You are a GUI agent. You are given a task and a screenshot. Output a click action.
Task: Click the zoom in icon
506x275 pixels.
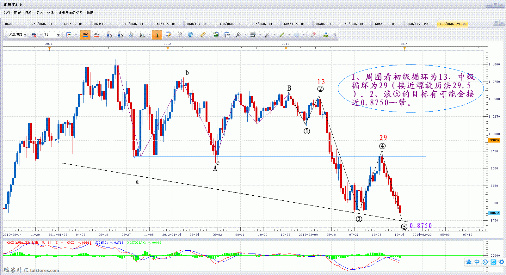pyautogui.click(x=109, y=35)
